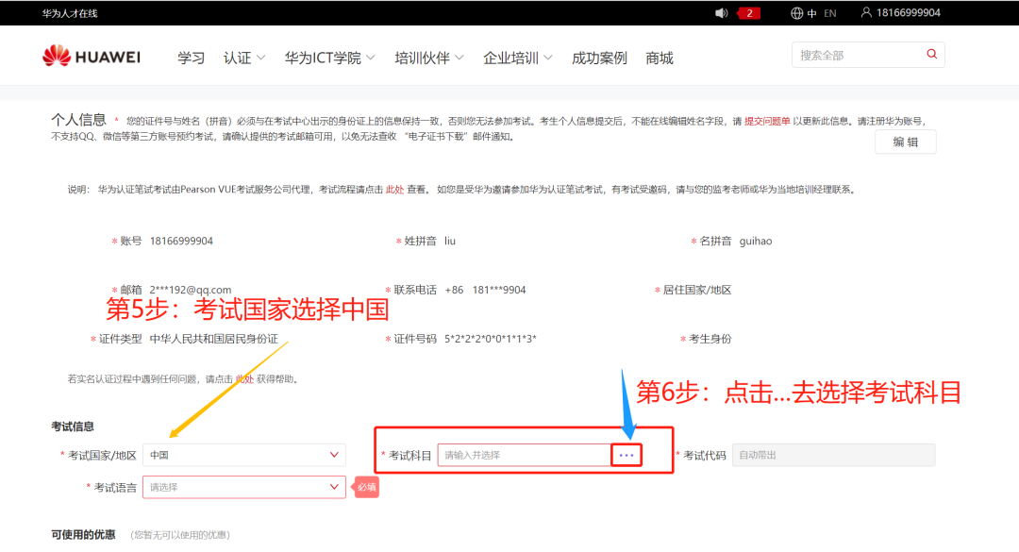Image resolution: width=1019 pixels, height=552 pixels.
Task: Expand the 华为ICT学院 menu
Action: click(x=329, y=58)
